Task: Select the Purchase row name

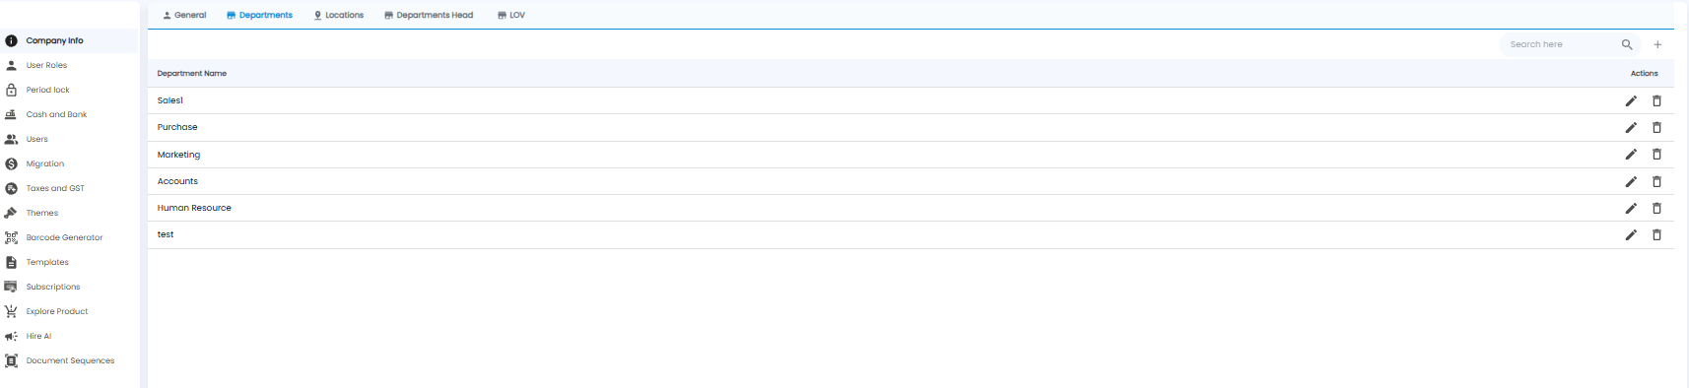Action: [177, 127]
